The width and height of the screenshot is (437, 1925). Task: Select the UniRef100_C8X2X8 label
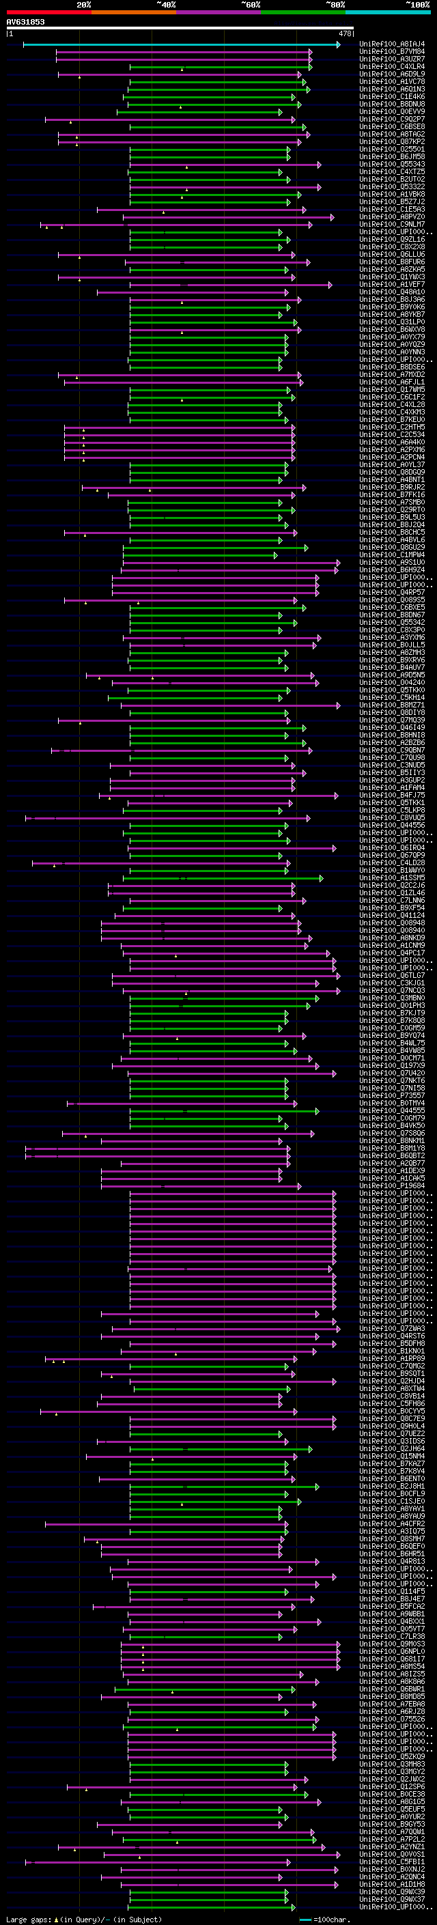[x=392, y=247]
